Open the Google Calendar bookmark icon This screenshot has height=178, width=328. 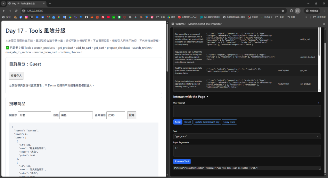(43, 17)
